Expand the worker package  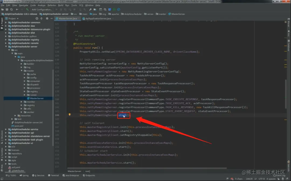[x=22, y=112]
